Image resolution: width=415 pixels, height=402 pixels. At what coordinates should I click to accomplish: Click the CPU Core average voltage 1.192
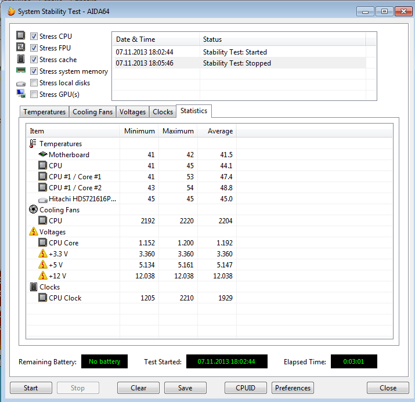pyautogui.click(x=225, y=243)
